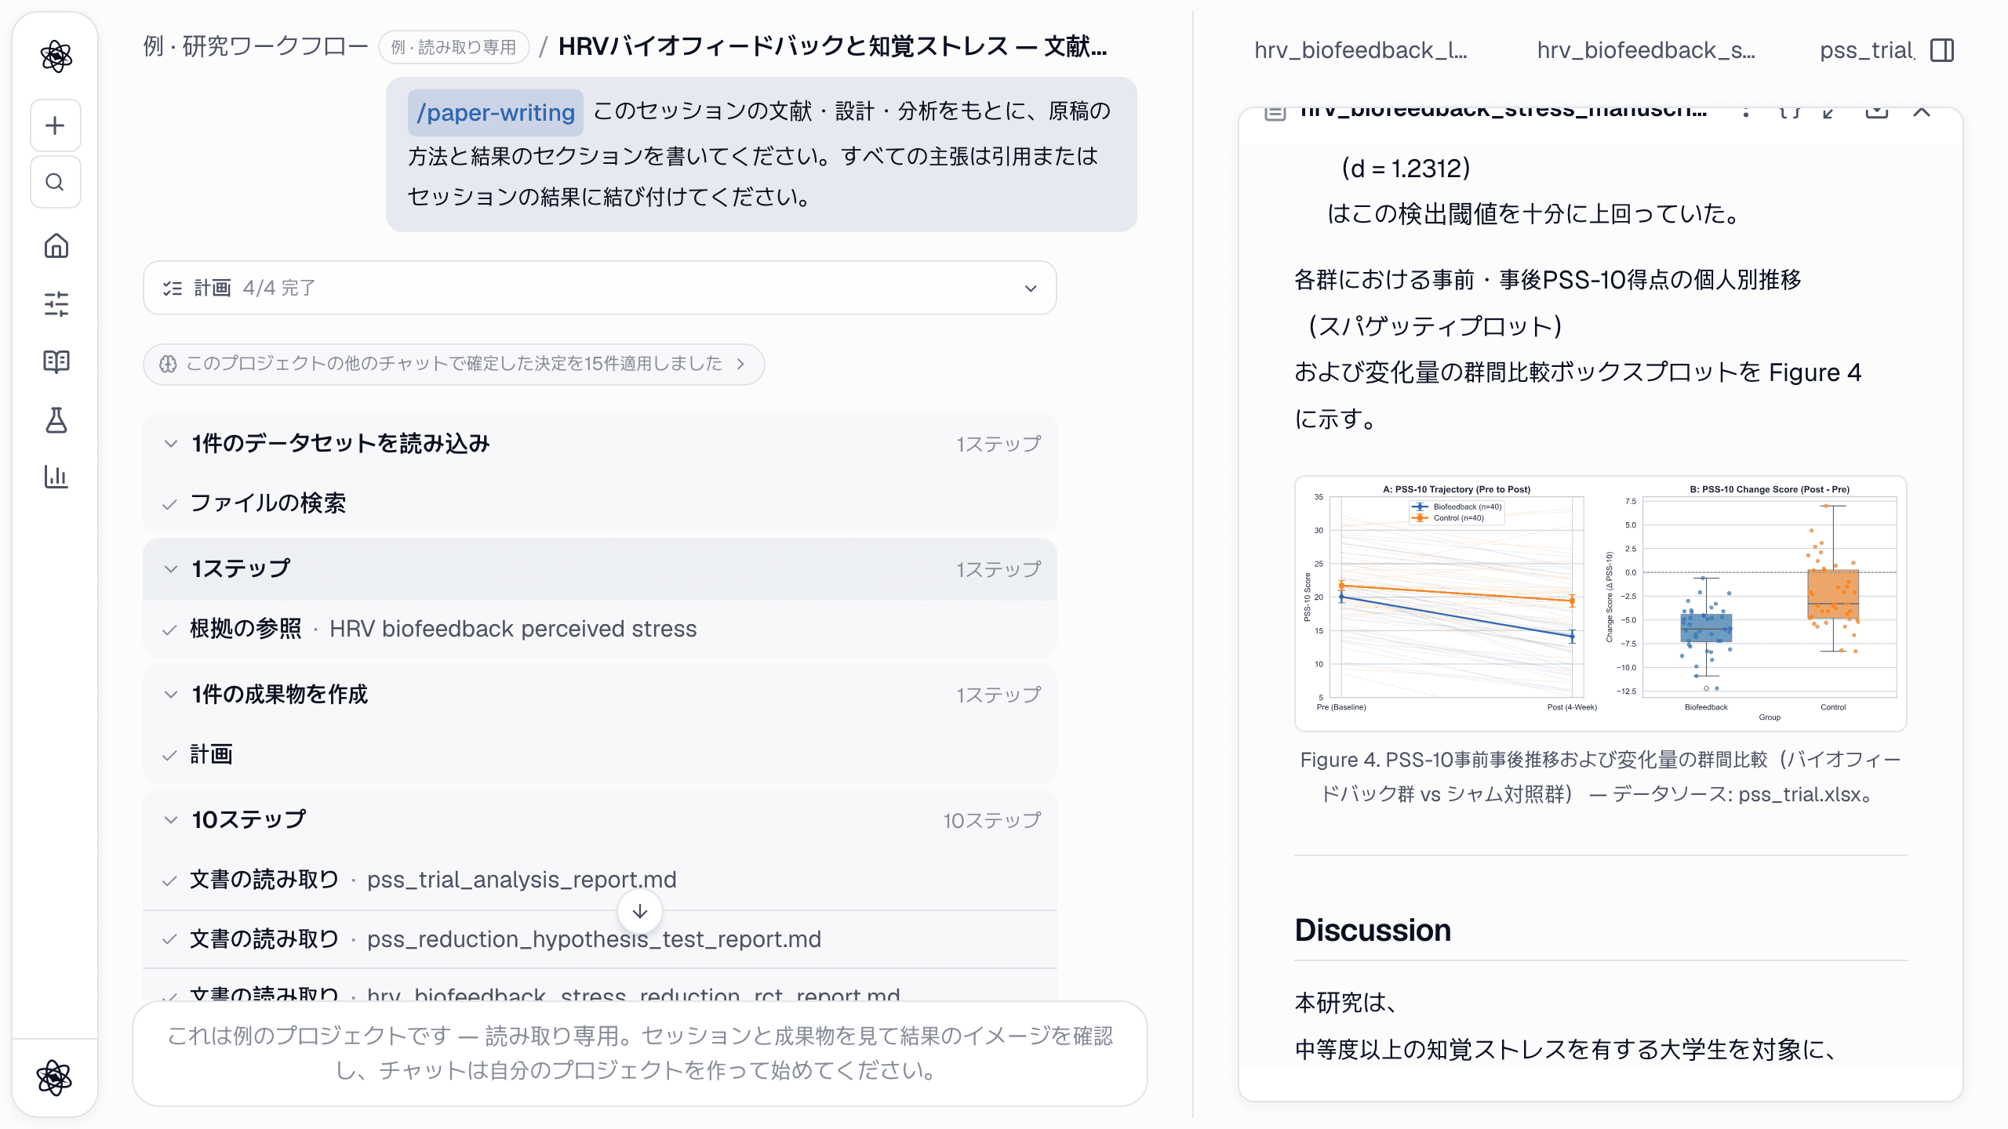The image size is (2008, 1129).
Task: Click the brain icon in the decisions pill
Action: click(x=168, y=364)
